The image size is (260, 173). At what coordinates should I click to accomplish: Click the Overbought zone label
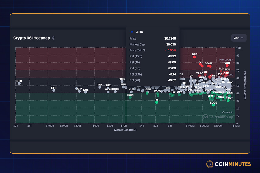[226, 59]
